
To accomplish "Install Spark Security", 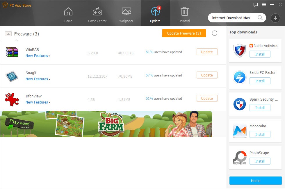I will click(x=260, y=108).
